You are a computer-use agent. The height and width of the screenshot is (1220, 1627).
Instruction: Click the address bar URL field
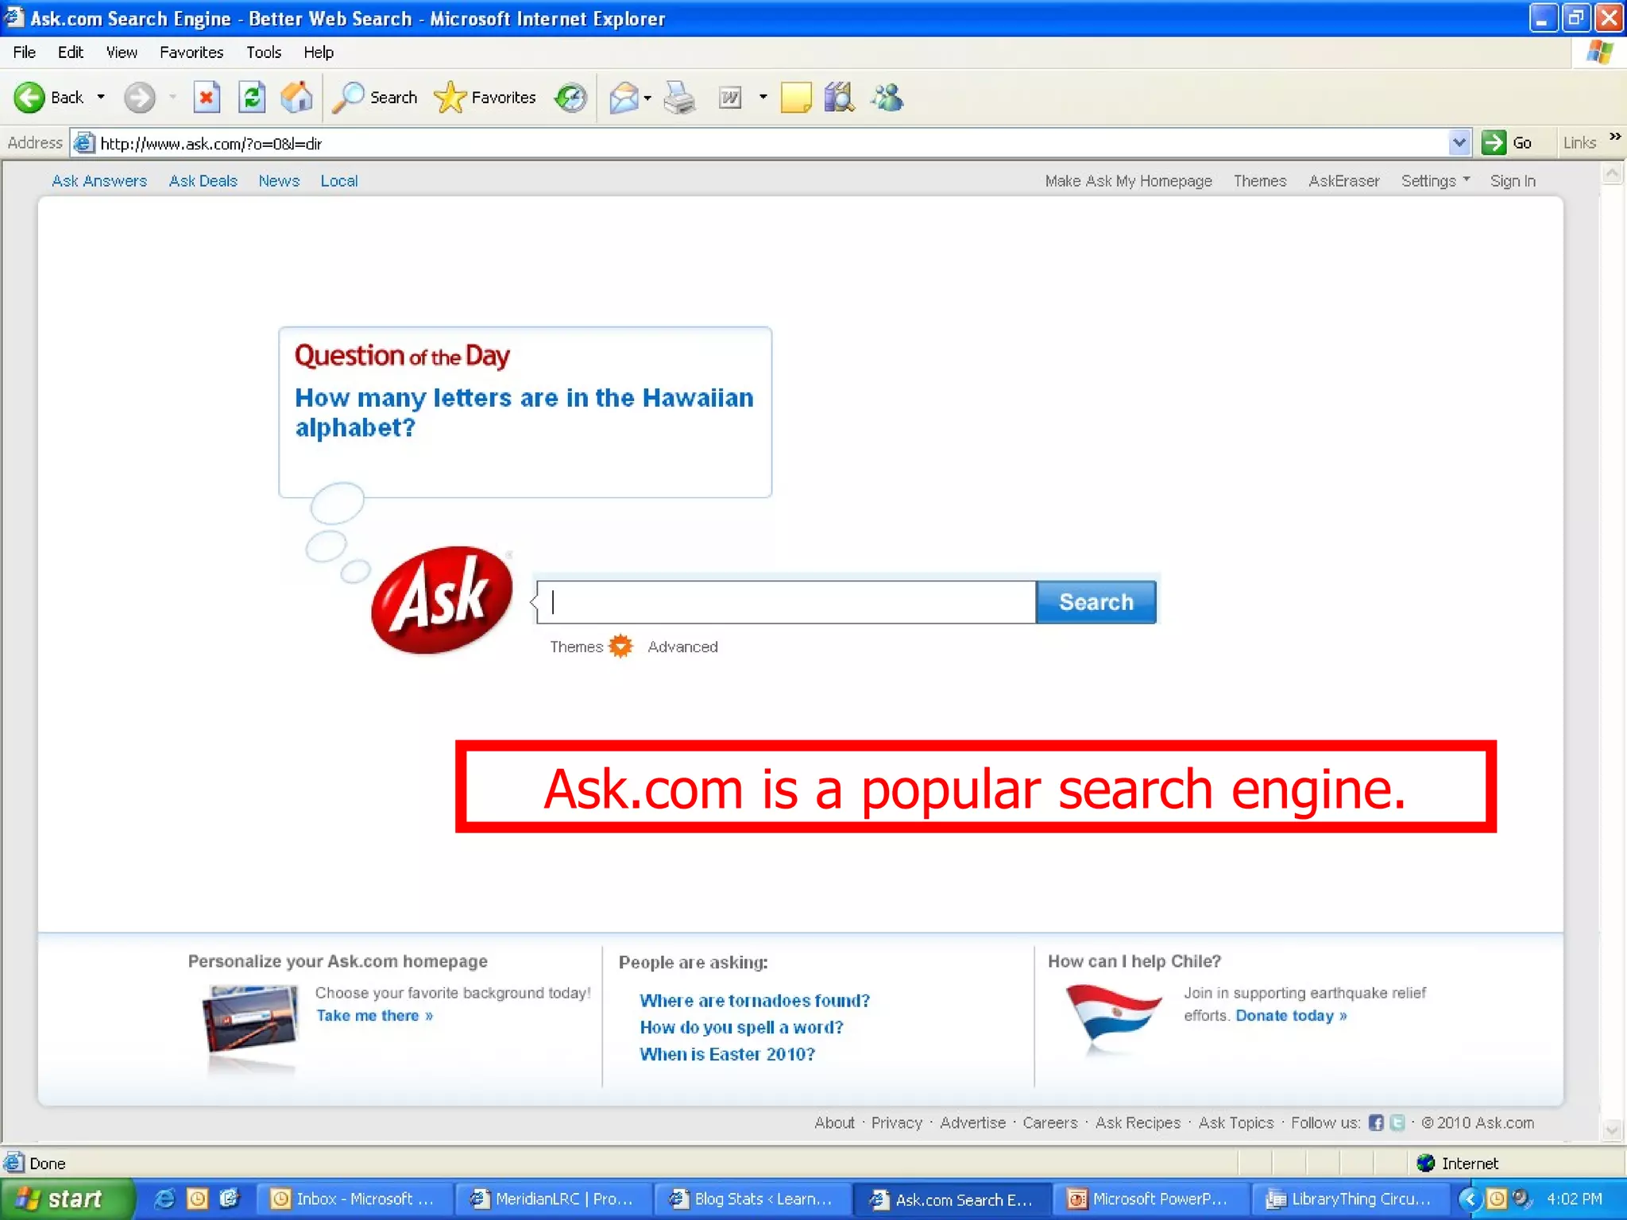[x=771, y=143]
